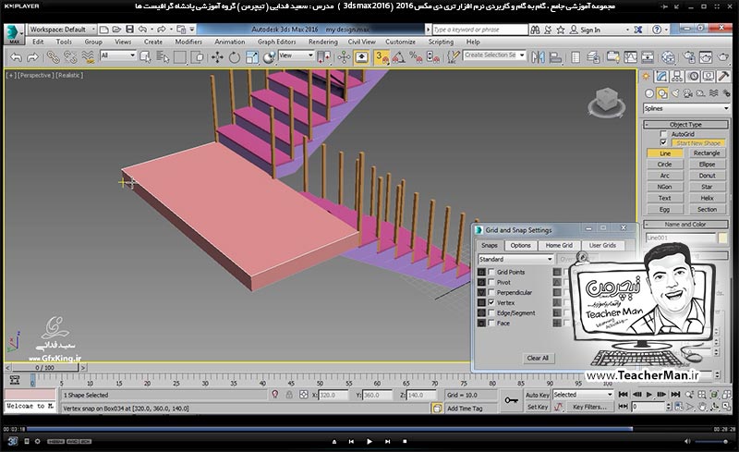The width and height of the screenshot is (739, 452).
Task: Click the Key Filters button
Action: point(589,407)
